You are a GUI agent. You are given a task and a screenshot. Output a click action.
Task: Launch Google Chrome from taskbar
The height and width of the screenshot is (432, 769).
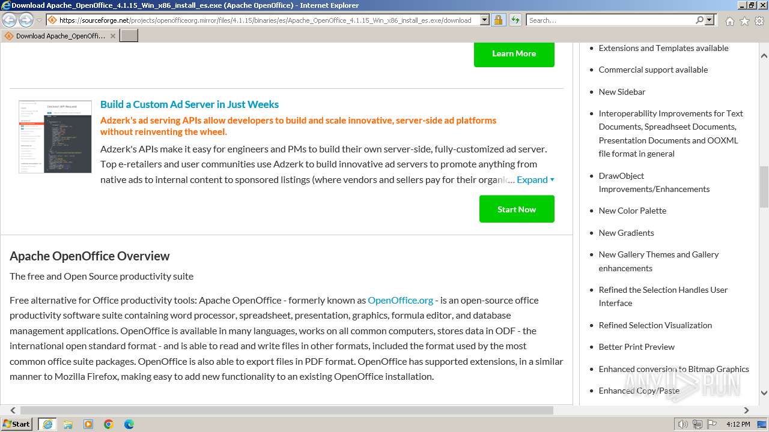tap(109, 424)
